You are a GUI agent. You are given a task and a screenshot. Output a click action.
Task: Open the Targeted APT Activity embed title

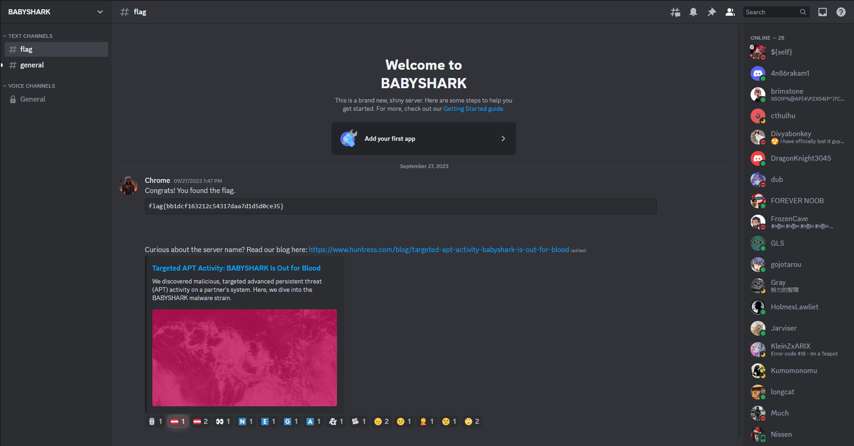(x=236, y=268)
